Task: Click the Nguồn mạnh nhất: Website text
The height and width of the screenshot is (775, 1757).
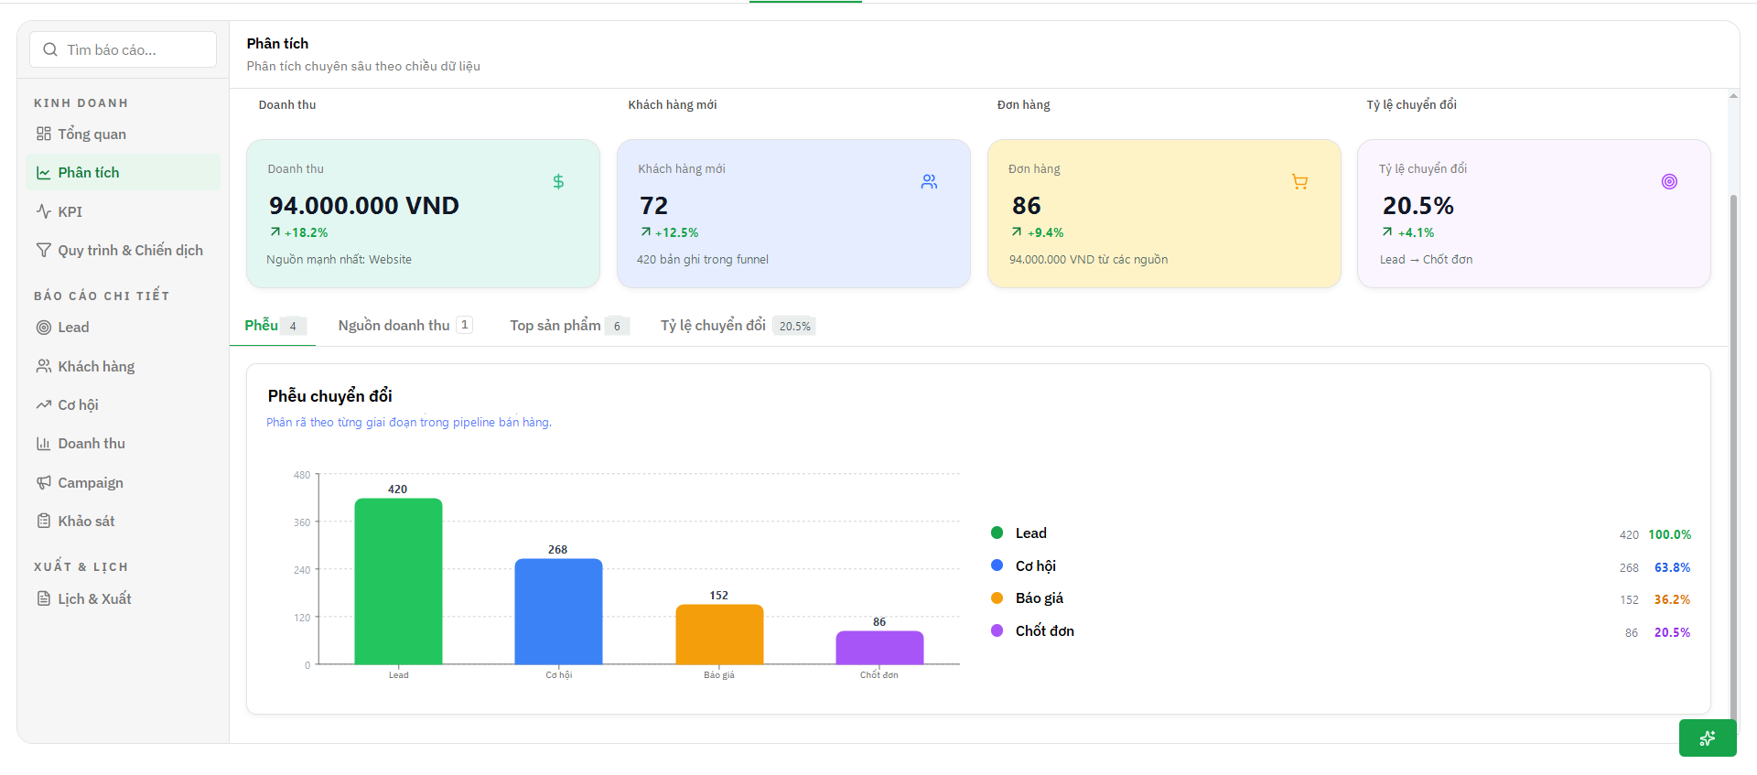Action: pyautogui.click(x=340, y=260)
